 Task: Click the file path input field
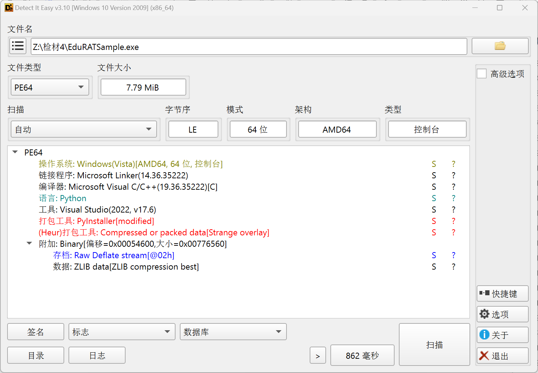coord(249,46)
